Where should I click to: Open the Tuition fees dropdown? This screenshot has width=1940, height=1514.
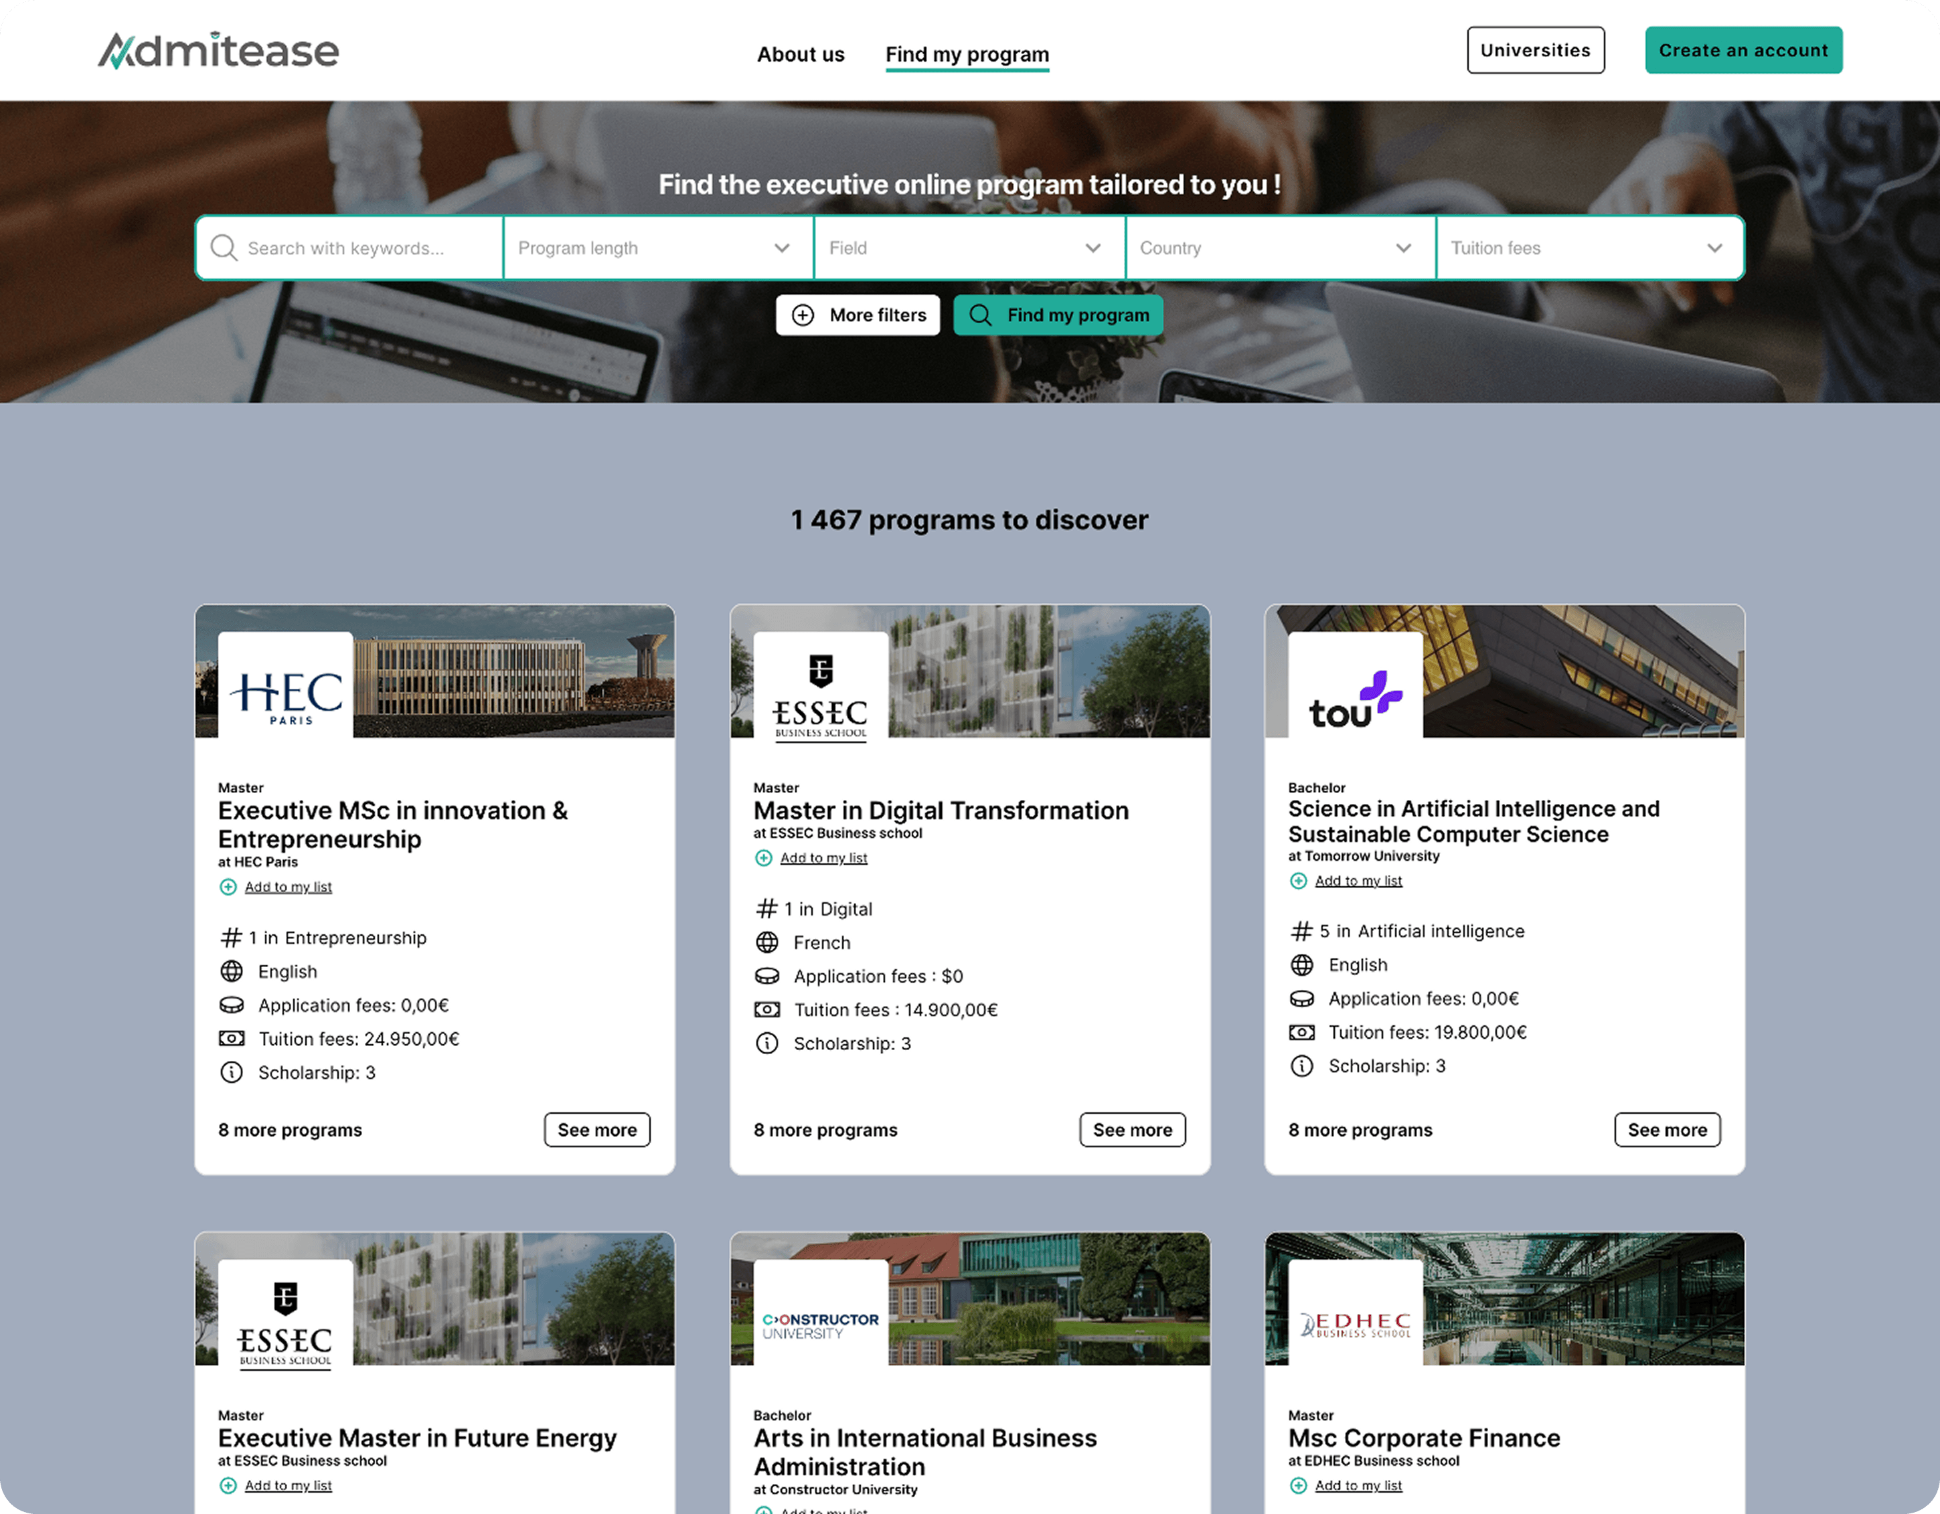(1590, 248)
